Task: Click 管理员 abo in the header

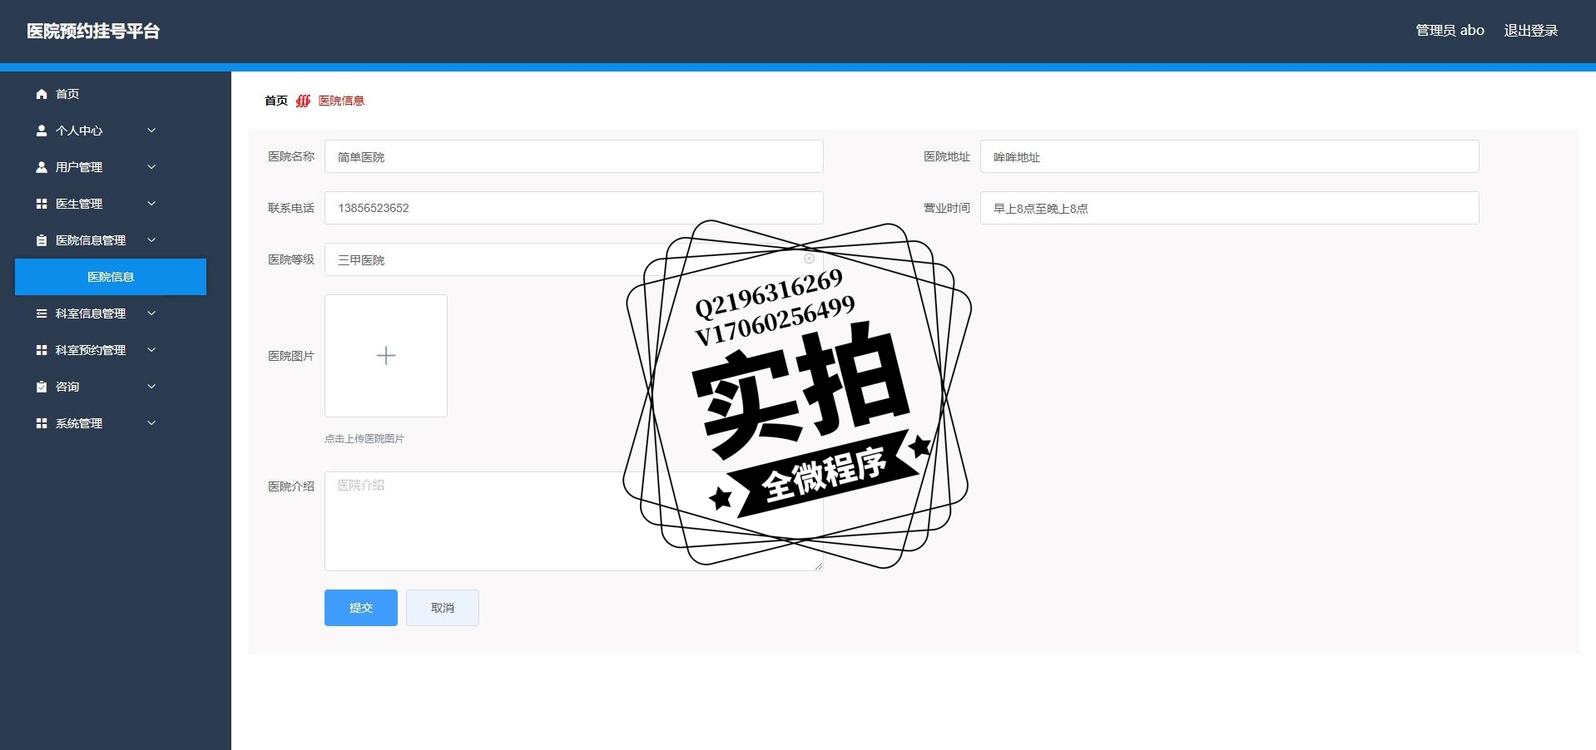Action: click(1450, 31)
